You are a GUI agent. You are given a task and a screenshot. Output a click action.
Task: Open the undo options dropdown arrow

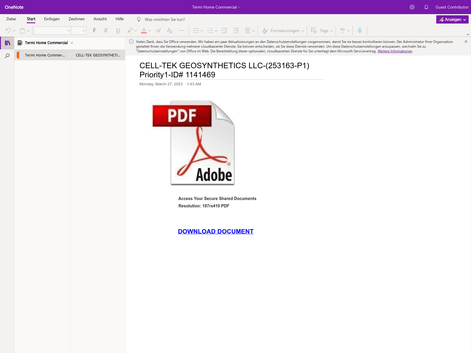pyautogui.click(x=14, y=31)
